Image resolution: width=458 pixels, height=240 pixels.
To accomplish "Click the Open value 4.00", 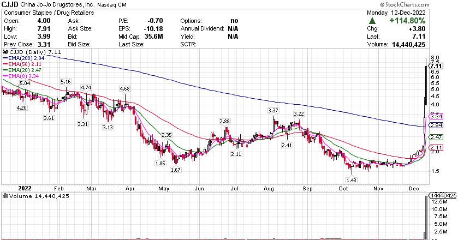I will click(44, 21).
